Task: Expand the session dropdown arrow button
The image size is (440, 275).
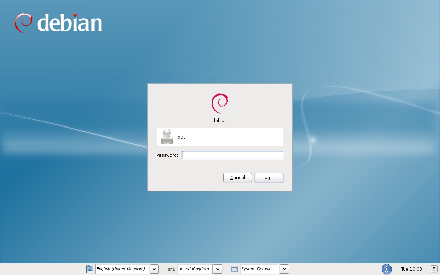Action: 284,269
